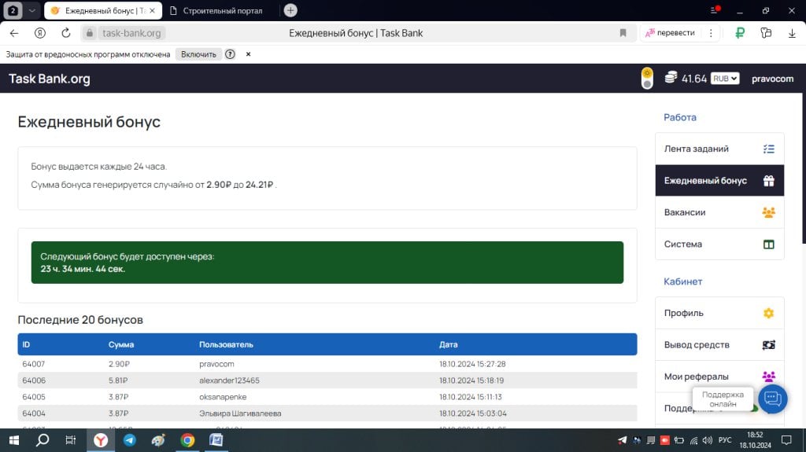Open Windows Start menu
This screenshot has height=452, width=806.
click(x=14, y=440)
